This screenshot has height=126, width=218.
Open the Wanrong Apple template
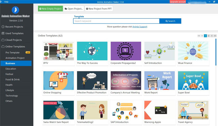159,110
